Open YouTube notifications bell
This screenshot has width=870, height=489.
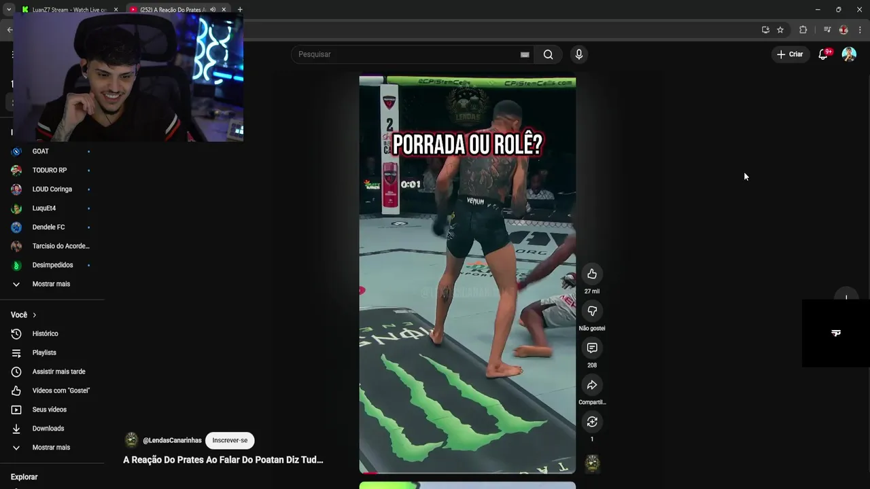click(823, 54)
